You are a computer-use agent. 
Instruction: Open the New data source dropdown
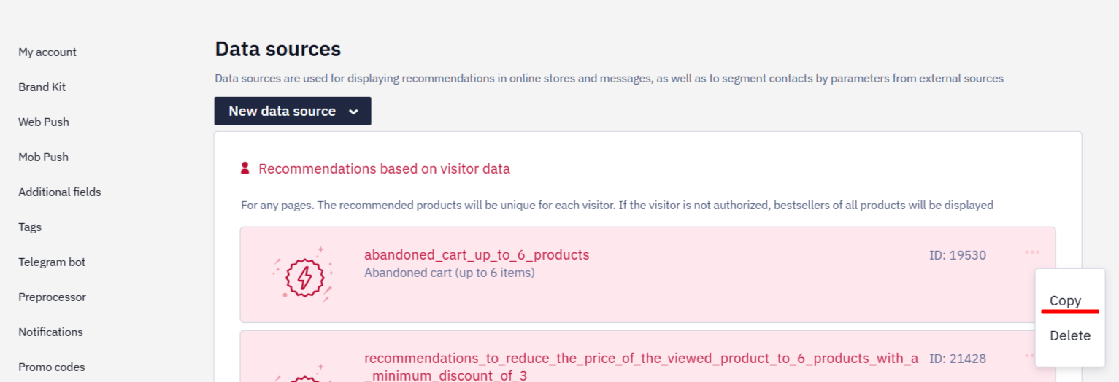click(293, 111)
